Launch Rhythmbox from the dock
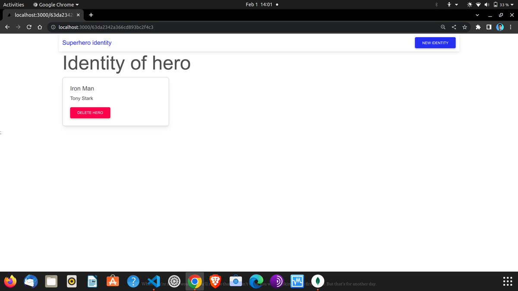Image resolution: width=518 pixels, height=291 pixels. pyautogui.click(x=72, y=282)
